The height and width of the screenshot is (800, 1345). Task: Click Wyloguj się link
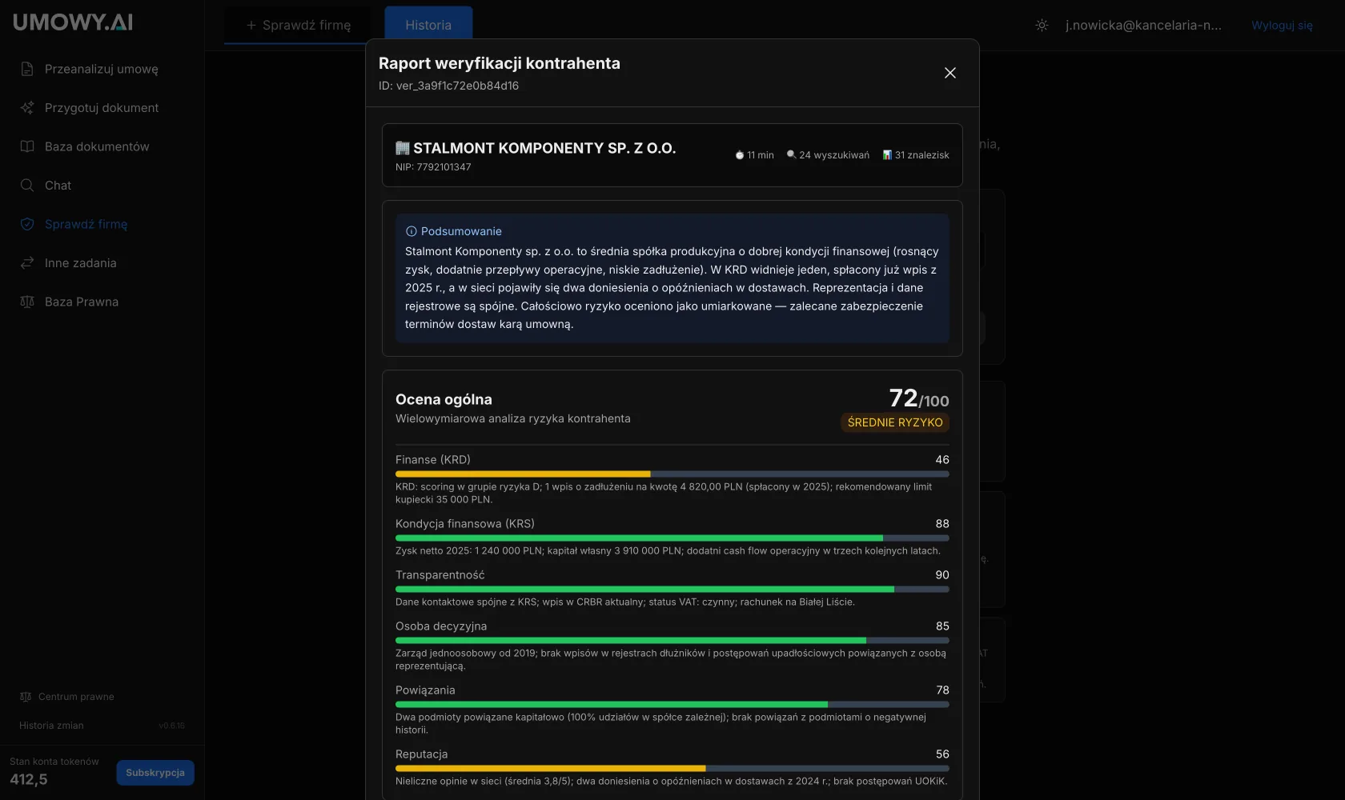1282,25
